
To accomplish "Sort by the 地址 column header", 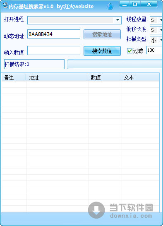I will 57,77.
